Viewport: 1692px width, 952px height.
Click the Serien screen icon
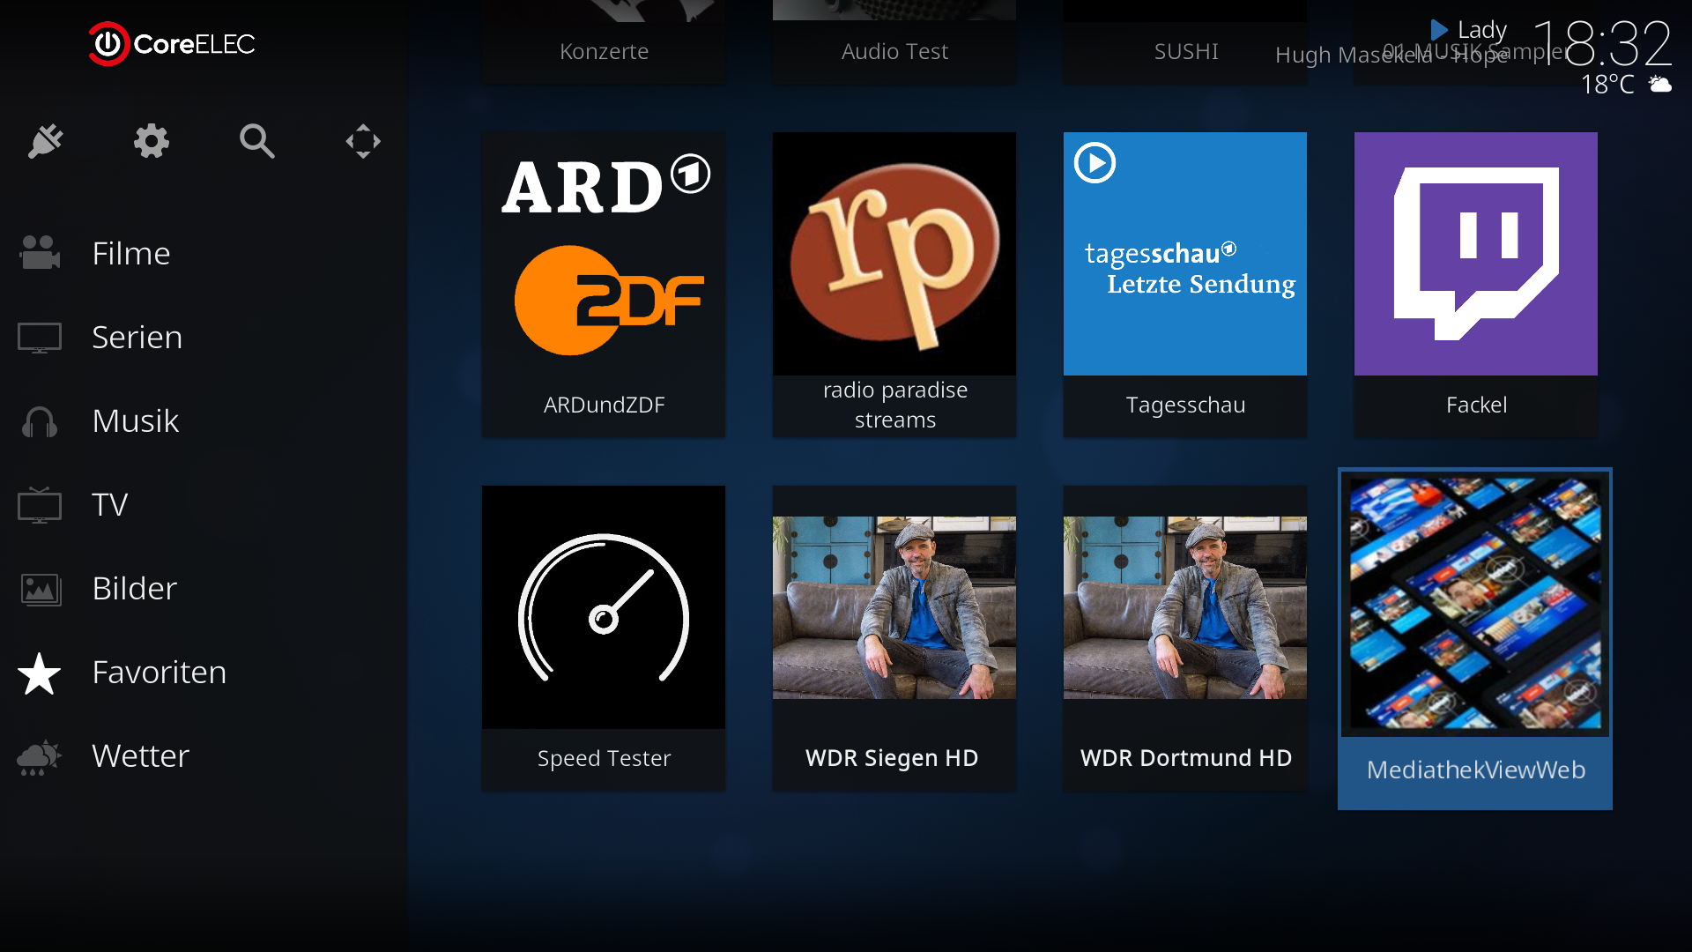coord(40,337)
